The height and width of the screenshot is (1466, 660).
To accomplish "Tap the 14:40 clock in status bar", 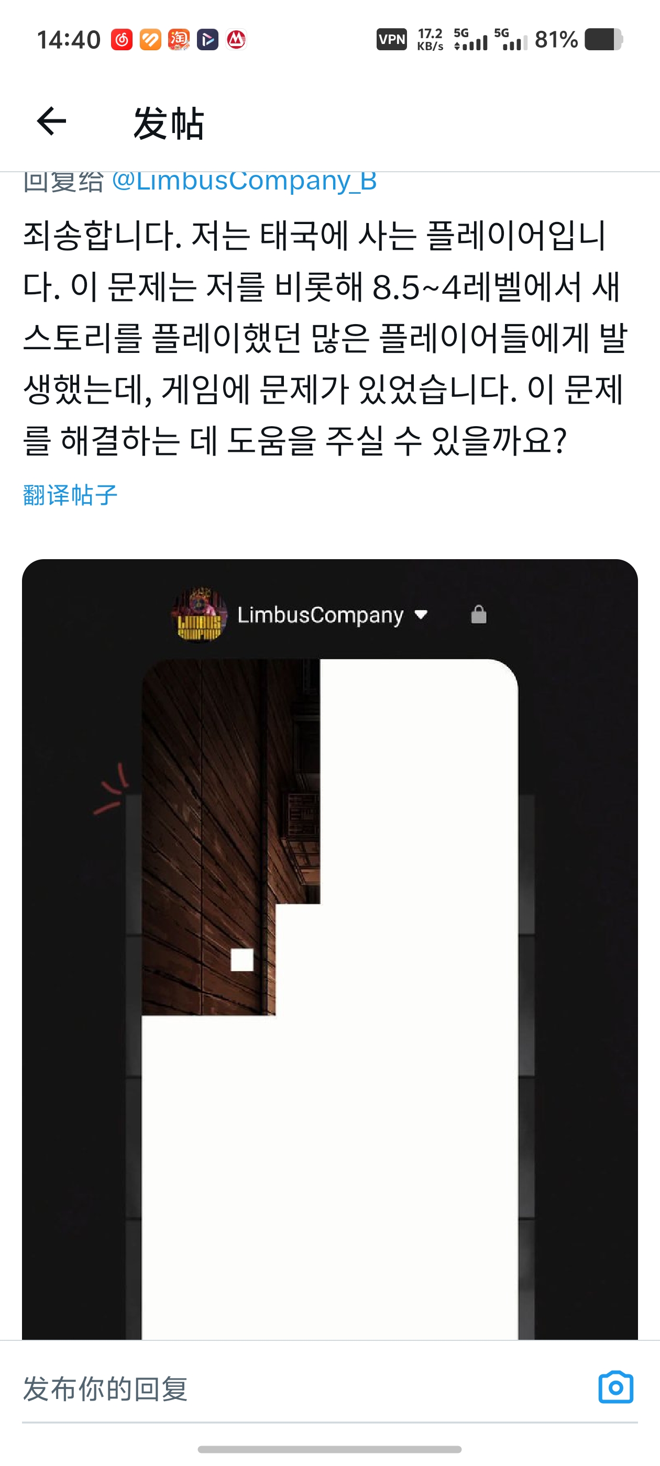I will coord(69,40).
